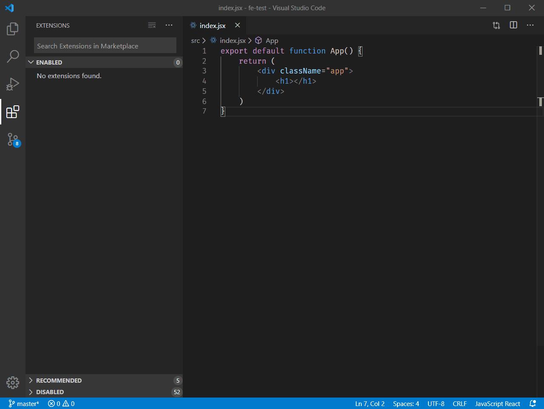Select the index.jsx editor tab
Screen dimensions: 544x409
(x=212, y=25)
